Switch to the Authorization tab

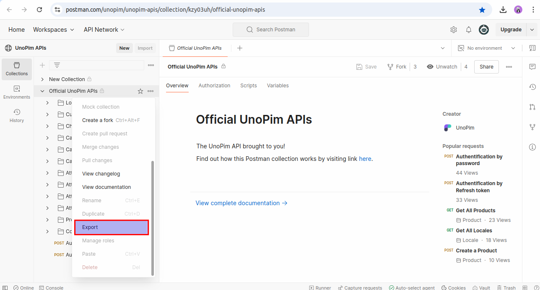click(x=214, y=86)
